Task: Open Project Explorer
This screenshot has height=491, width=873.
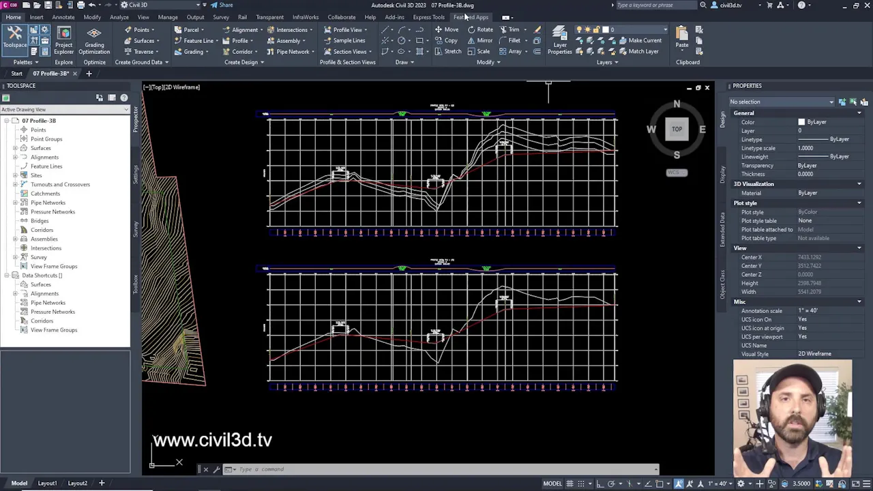Action: click(63, 41)
